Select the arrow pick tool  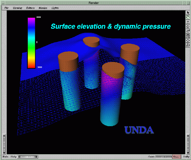tap(188, 13)
